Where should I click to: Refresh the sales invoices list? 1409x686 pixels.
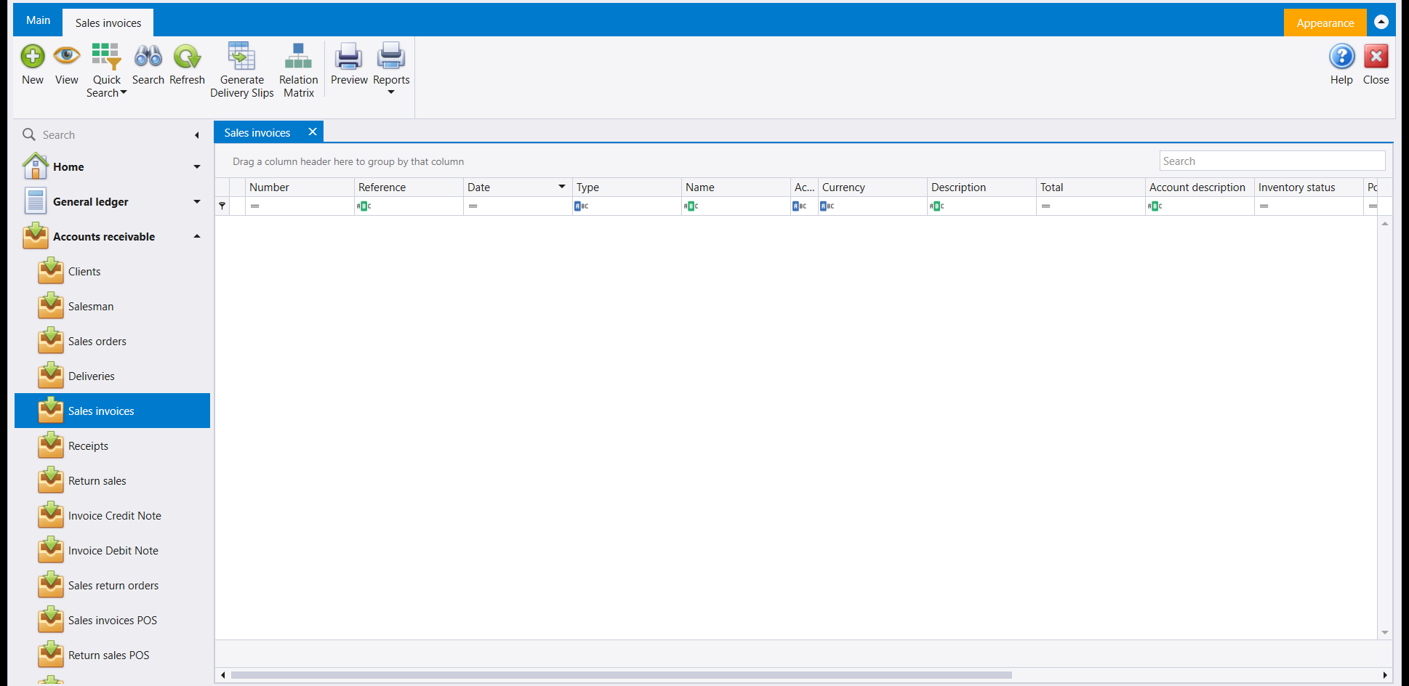(x=187, y=65)
